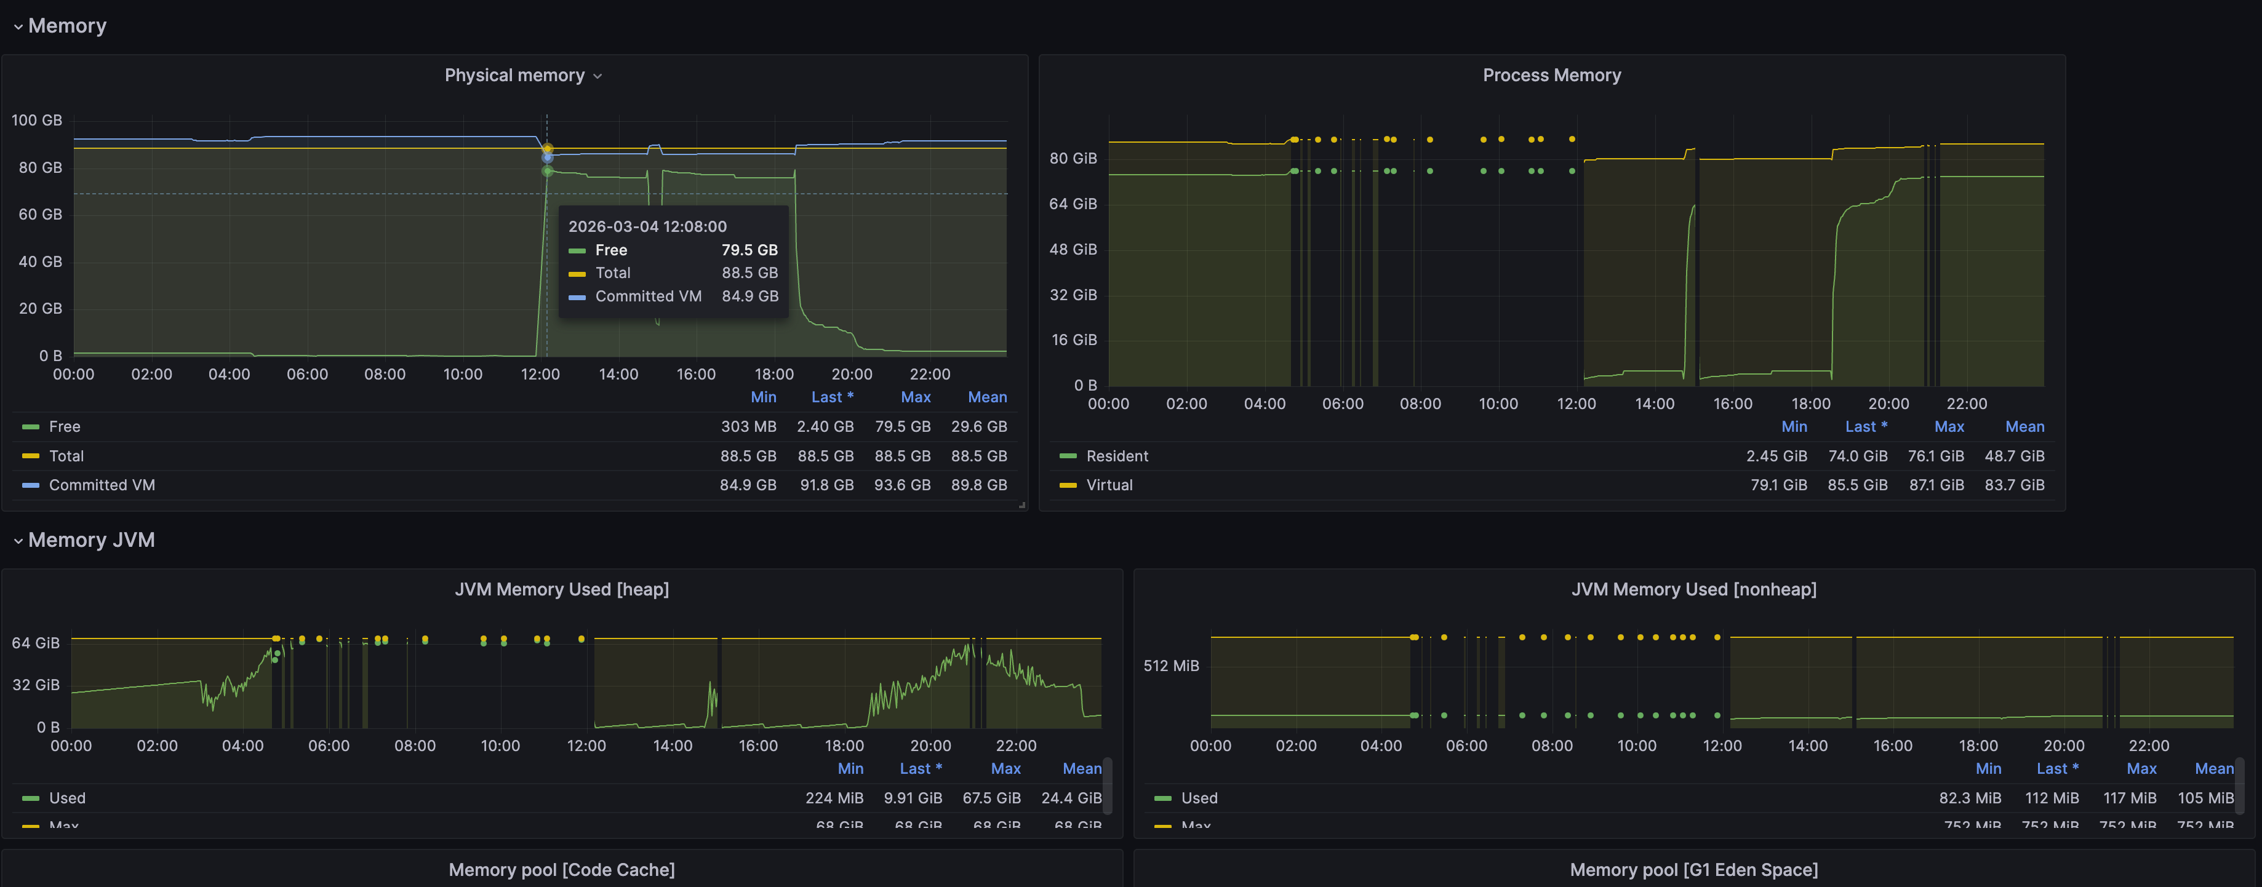Click the green Free legend color swatch

[x=31, y=427]
